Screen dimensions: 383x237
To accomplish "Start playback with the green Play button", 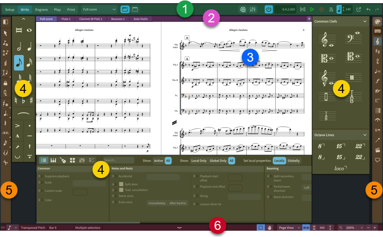I will coord(312,9).
